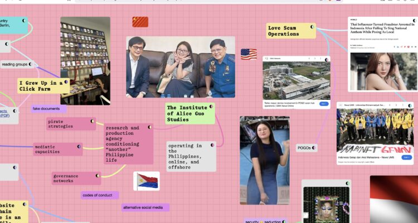Select the 'reading groups' card text
Screen dimensions: 418x223
point(14,64)
